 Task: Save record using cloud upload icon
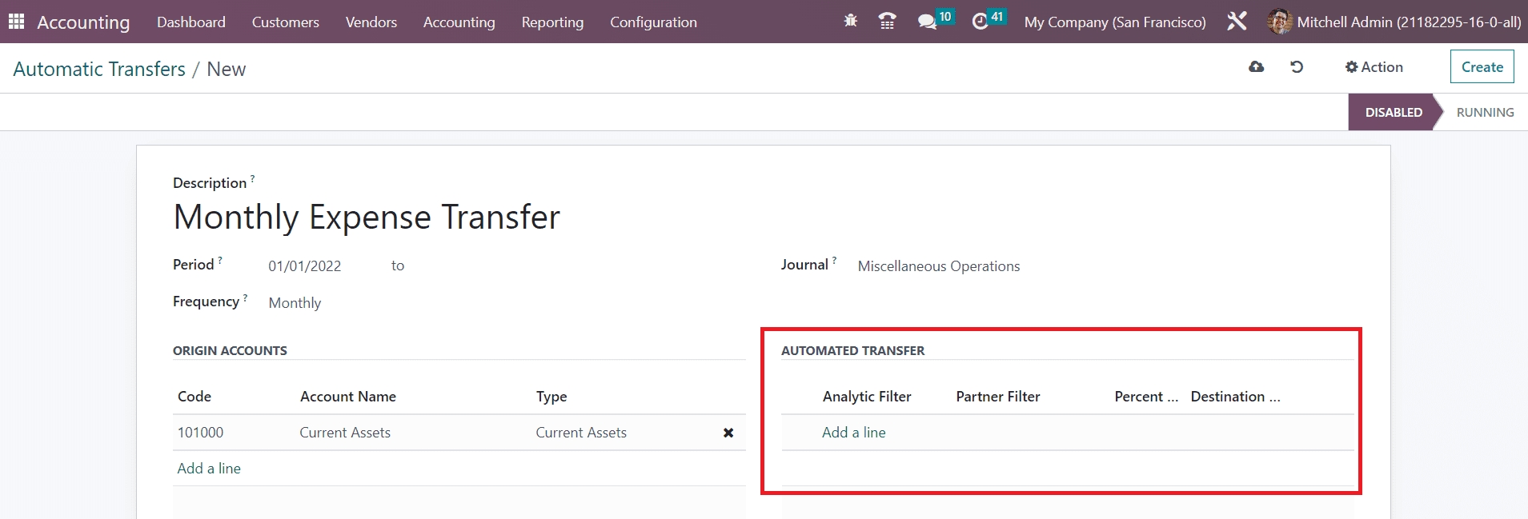coord(1256,67)
